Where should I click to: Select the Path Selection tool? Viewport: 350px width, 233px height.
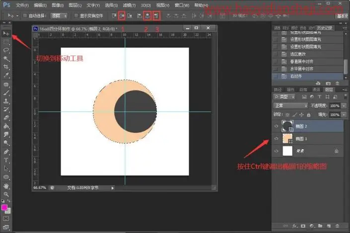click(6, 169)
